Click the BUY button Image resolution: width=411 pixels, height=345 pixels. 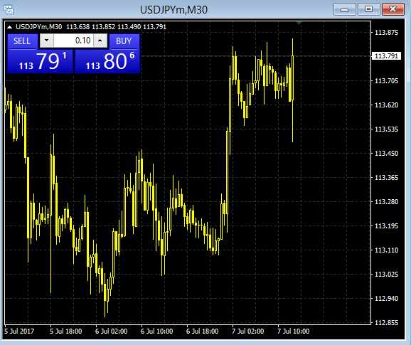124,41
